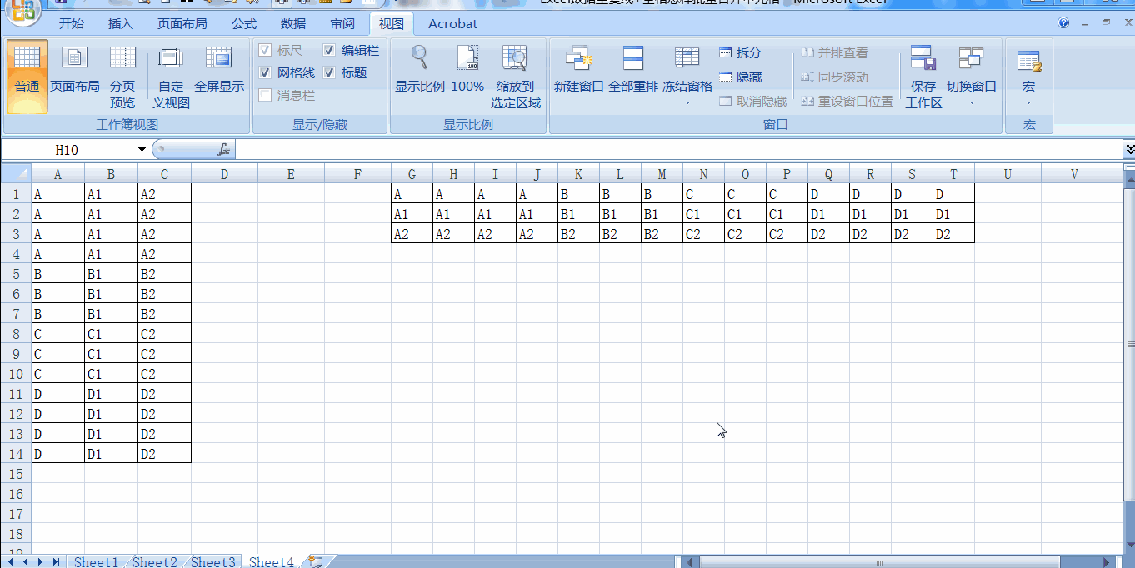1135x568 pixels.
Task: Select cell A5 containing B
Action: point(57,273)
